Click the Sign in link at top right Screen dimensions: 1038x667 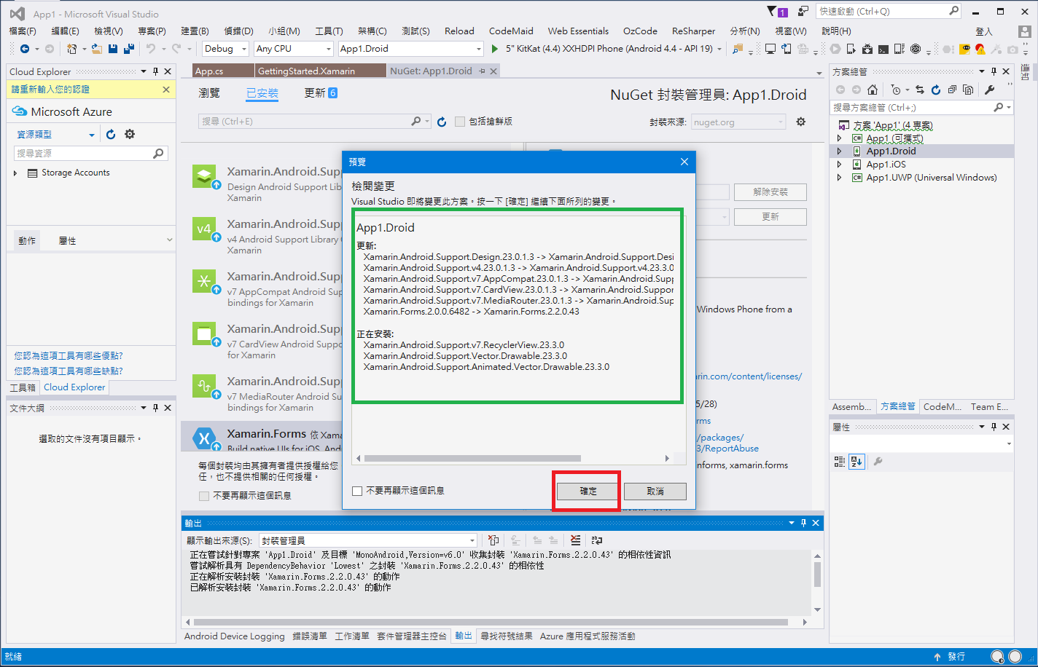click(x=984, y=31)
